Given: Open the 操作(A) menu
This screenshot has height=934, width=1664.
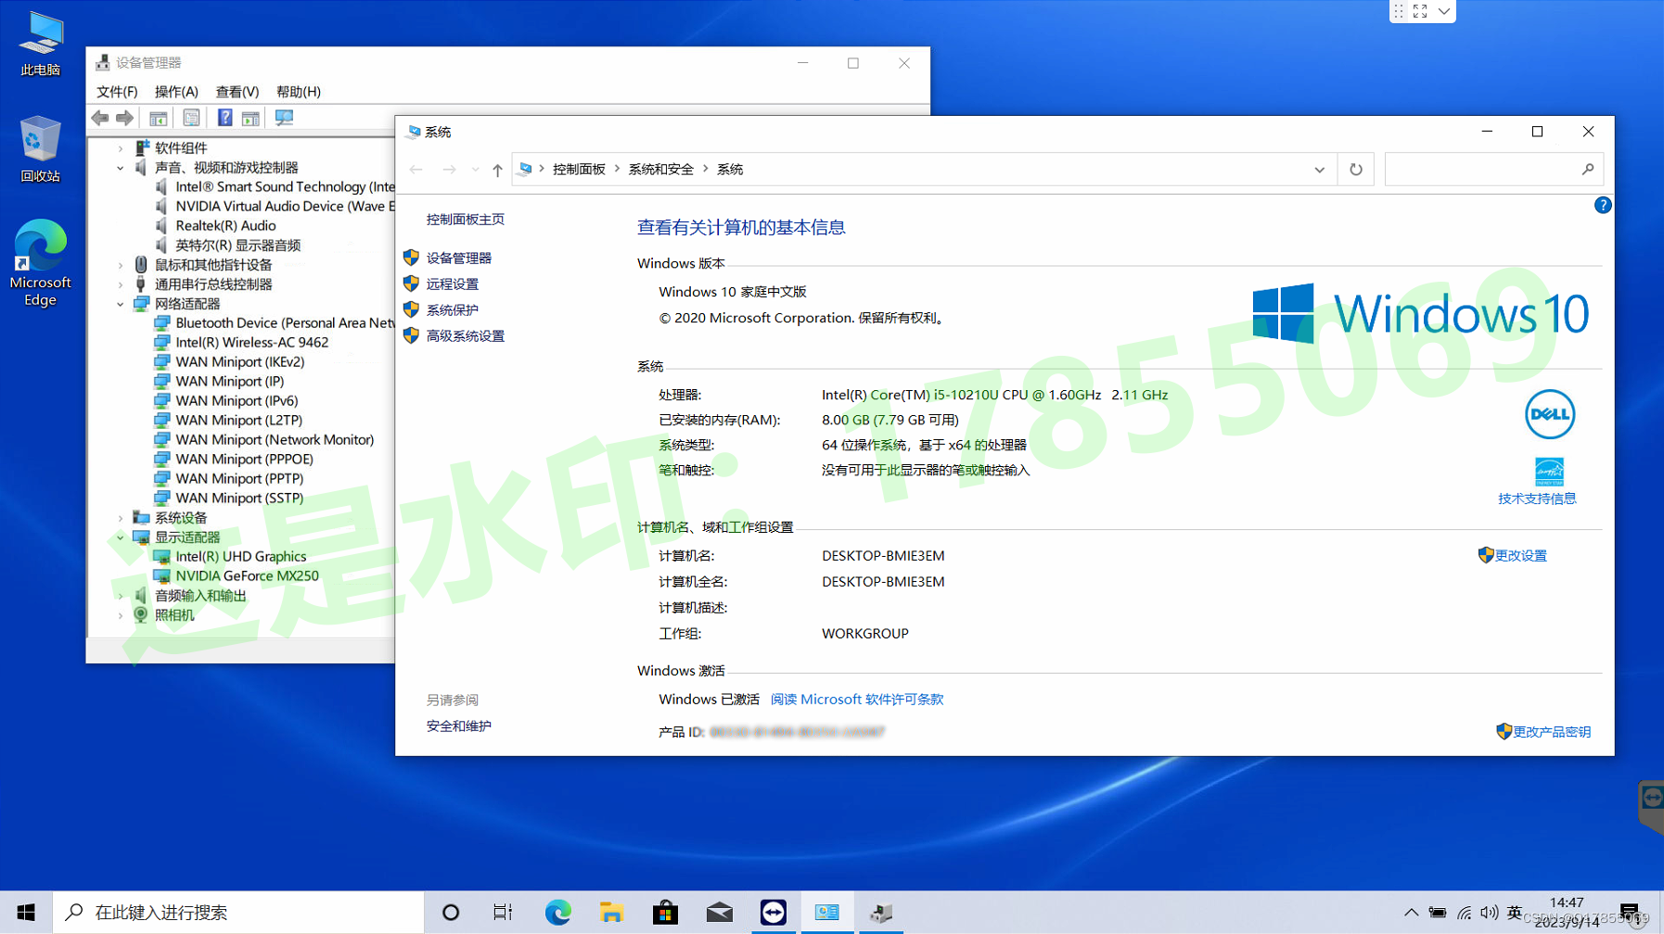Looking at the screenshot, I should pos(176,92).
